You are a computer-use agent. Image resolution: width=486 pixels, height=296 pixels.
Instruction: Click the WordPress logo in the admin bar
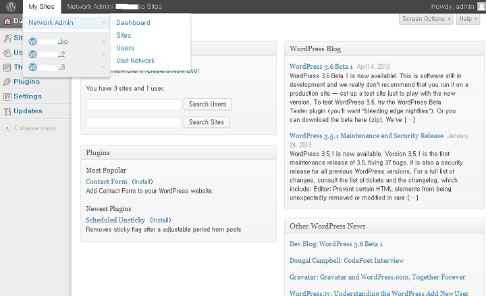11,7
